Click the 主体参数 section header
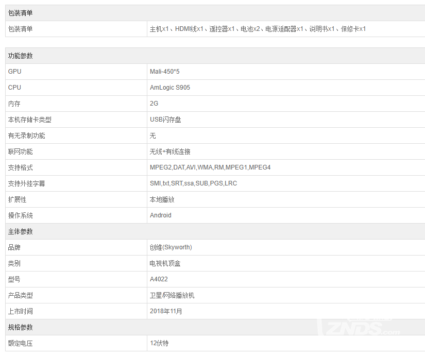Screen dimensions: 425x356 pyautogui.click(x=20, y=231)
